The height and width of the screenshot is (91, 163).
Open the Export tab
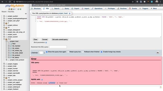pyautogui.click(x=75, y=8)
